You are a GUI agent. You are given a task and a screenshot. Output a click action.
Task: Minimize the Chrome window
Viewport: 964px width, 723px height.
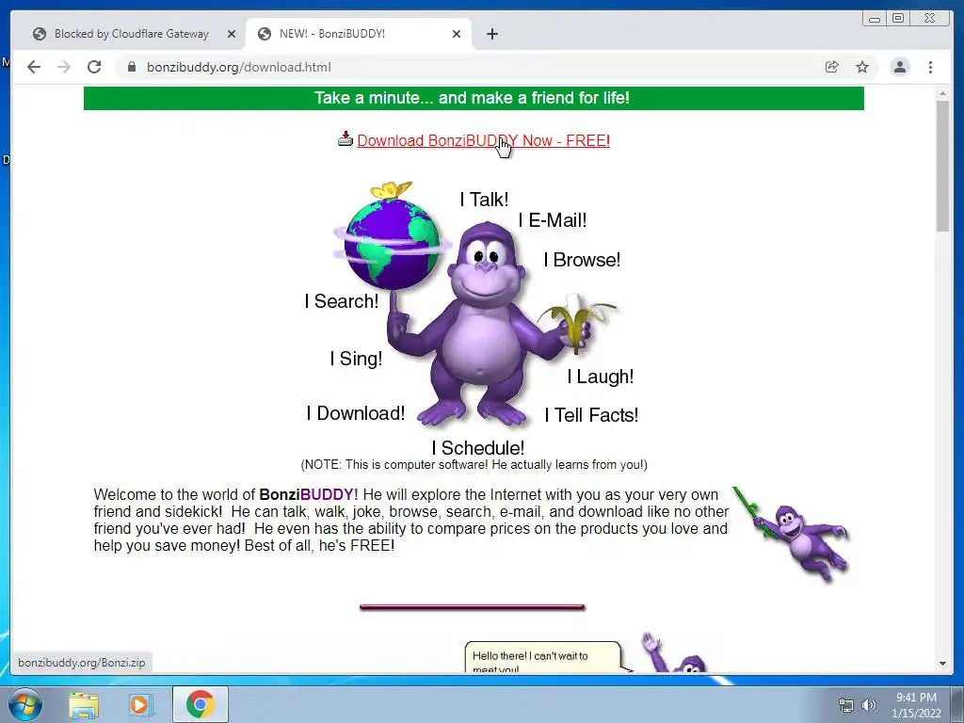click(875, 19)
